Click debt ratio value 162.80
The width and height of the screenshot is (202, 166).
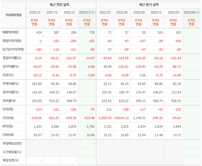tap(37, 84)
